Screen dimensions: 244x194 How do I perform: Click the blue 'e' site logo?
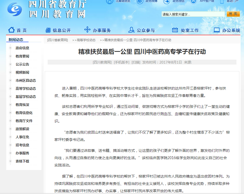pyautogui.click(x=15, y=9)
